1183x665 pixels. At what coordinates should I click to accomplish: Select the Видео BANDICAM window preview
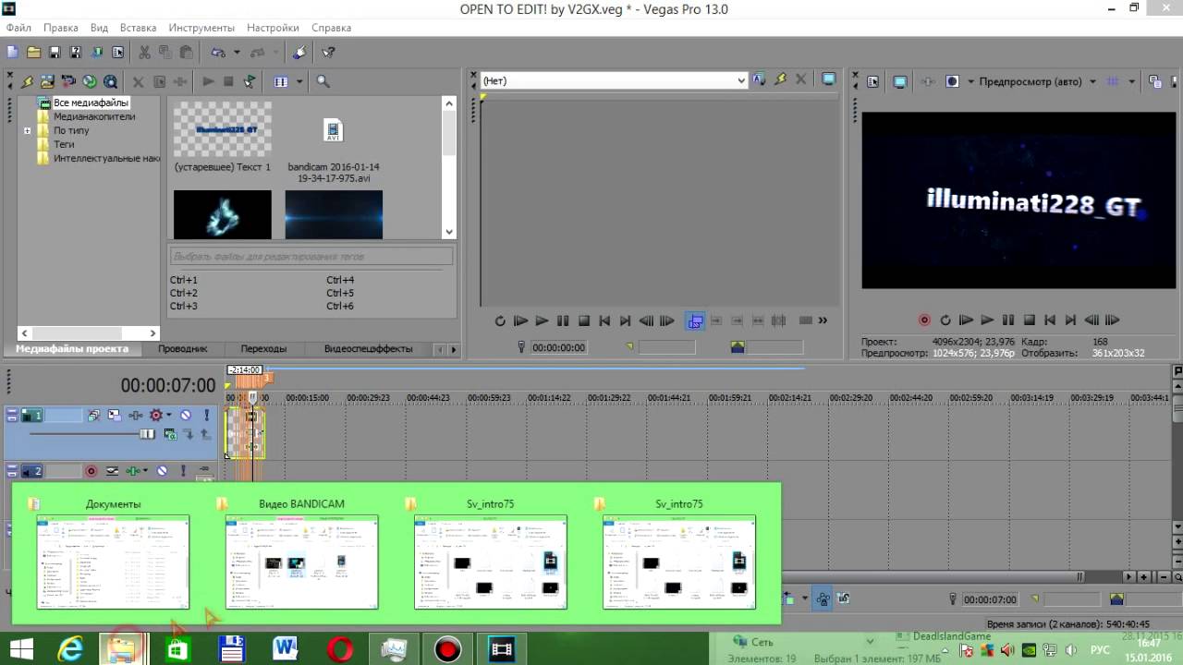pyautogui.click(x=301, y=553)
